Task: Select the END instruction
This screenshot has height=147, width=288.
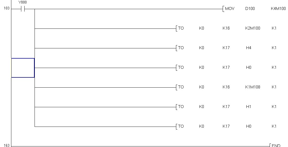Action: 276,145
